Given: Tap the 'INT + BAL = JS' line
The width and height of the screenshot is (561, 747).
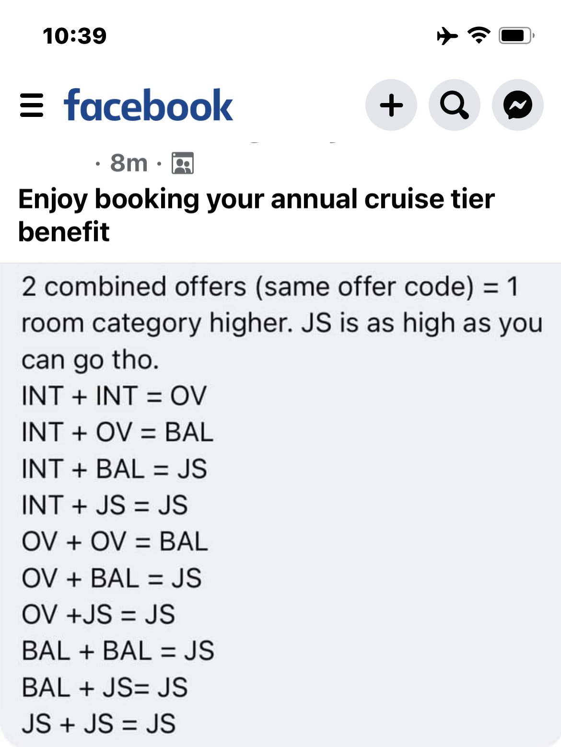Looking at the screenshot, I should (114, 469).
